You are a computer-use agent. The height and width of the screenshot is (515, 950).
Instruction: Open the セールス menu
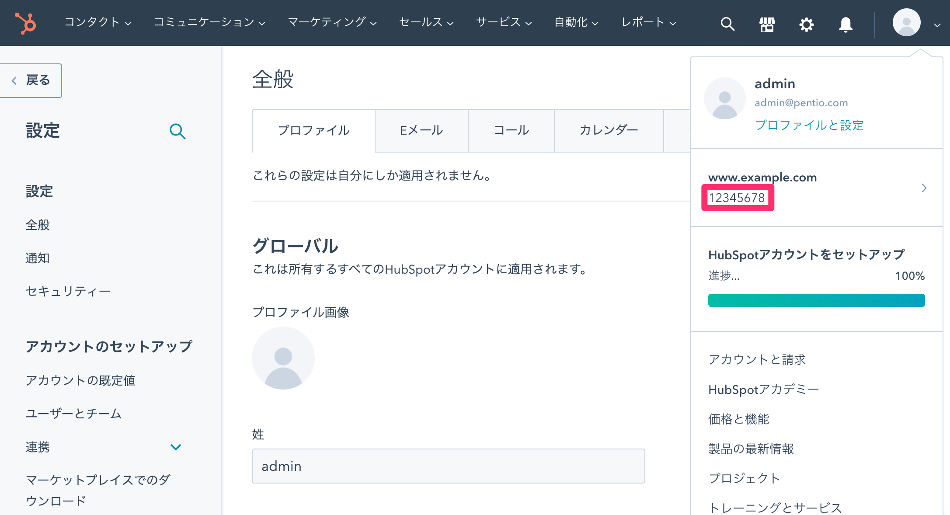(x=426, y=22)
